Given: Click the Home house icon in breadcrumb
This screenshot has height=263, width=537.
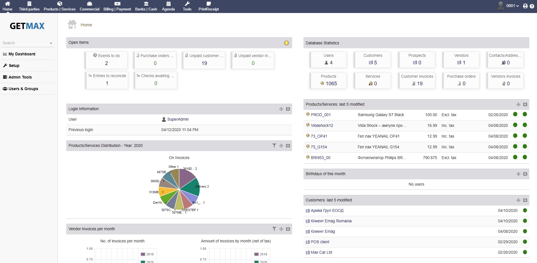Looking at the screenshot, I should (72, 25).
